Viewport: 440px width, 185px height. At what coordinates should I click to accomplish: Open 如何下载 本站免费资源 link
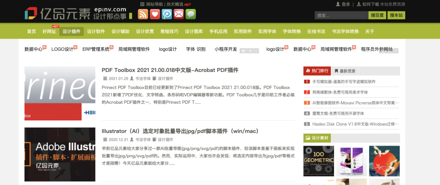pyautogui.click(x=384, y=4)
